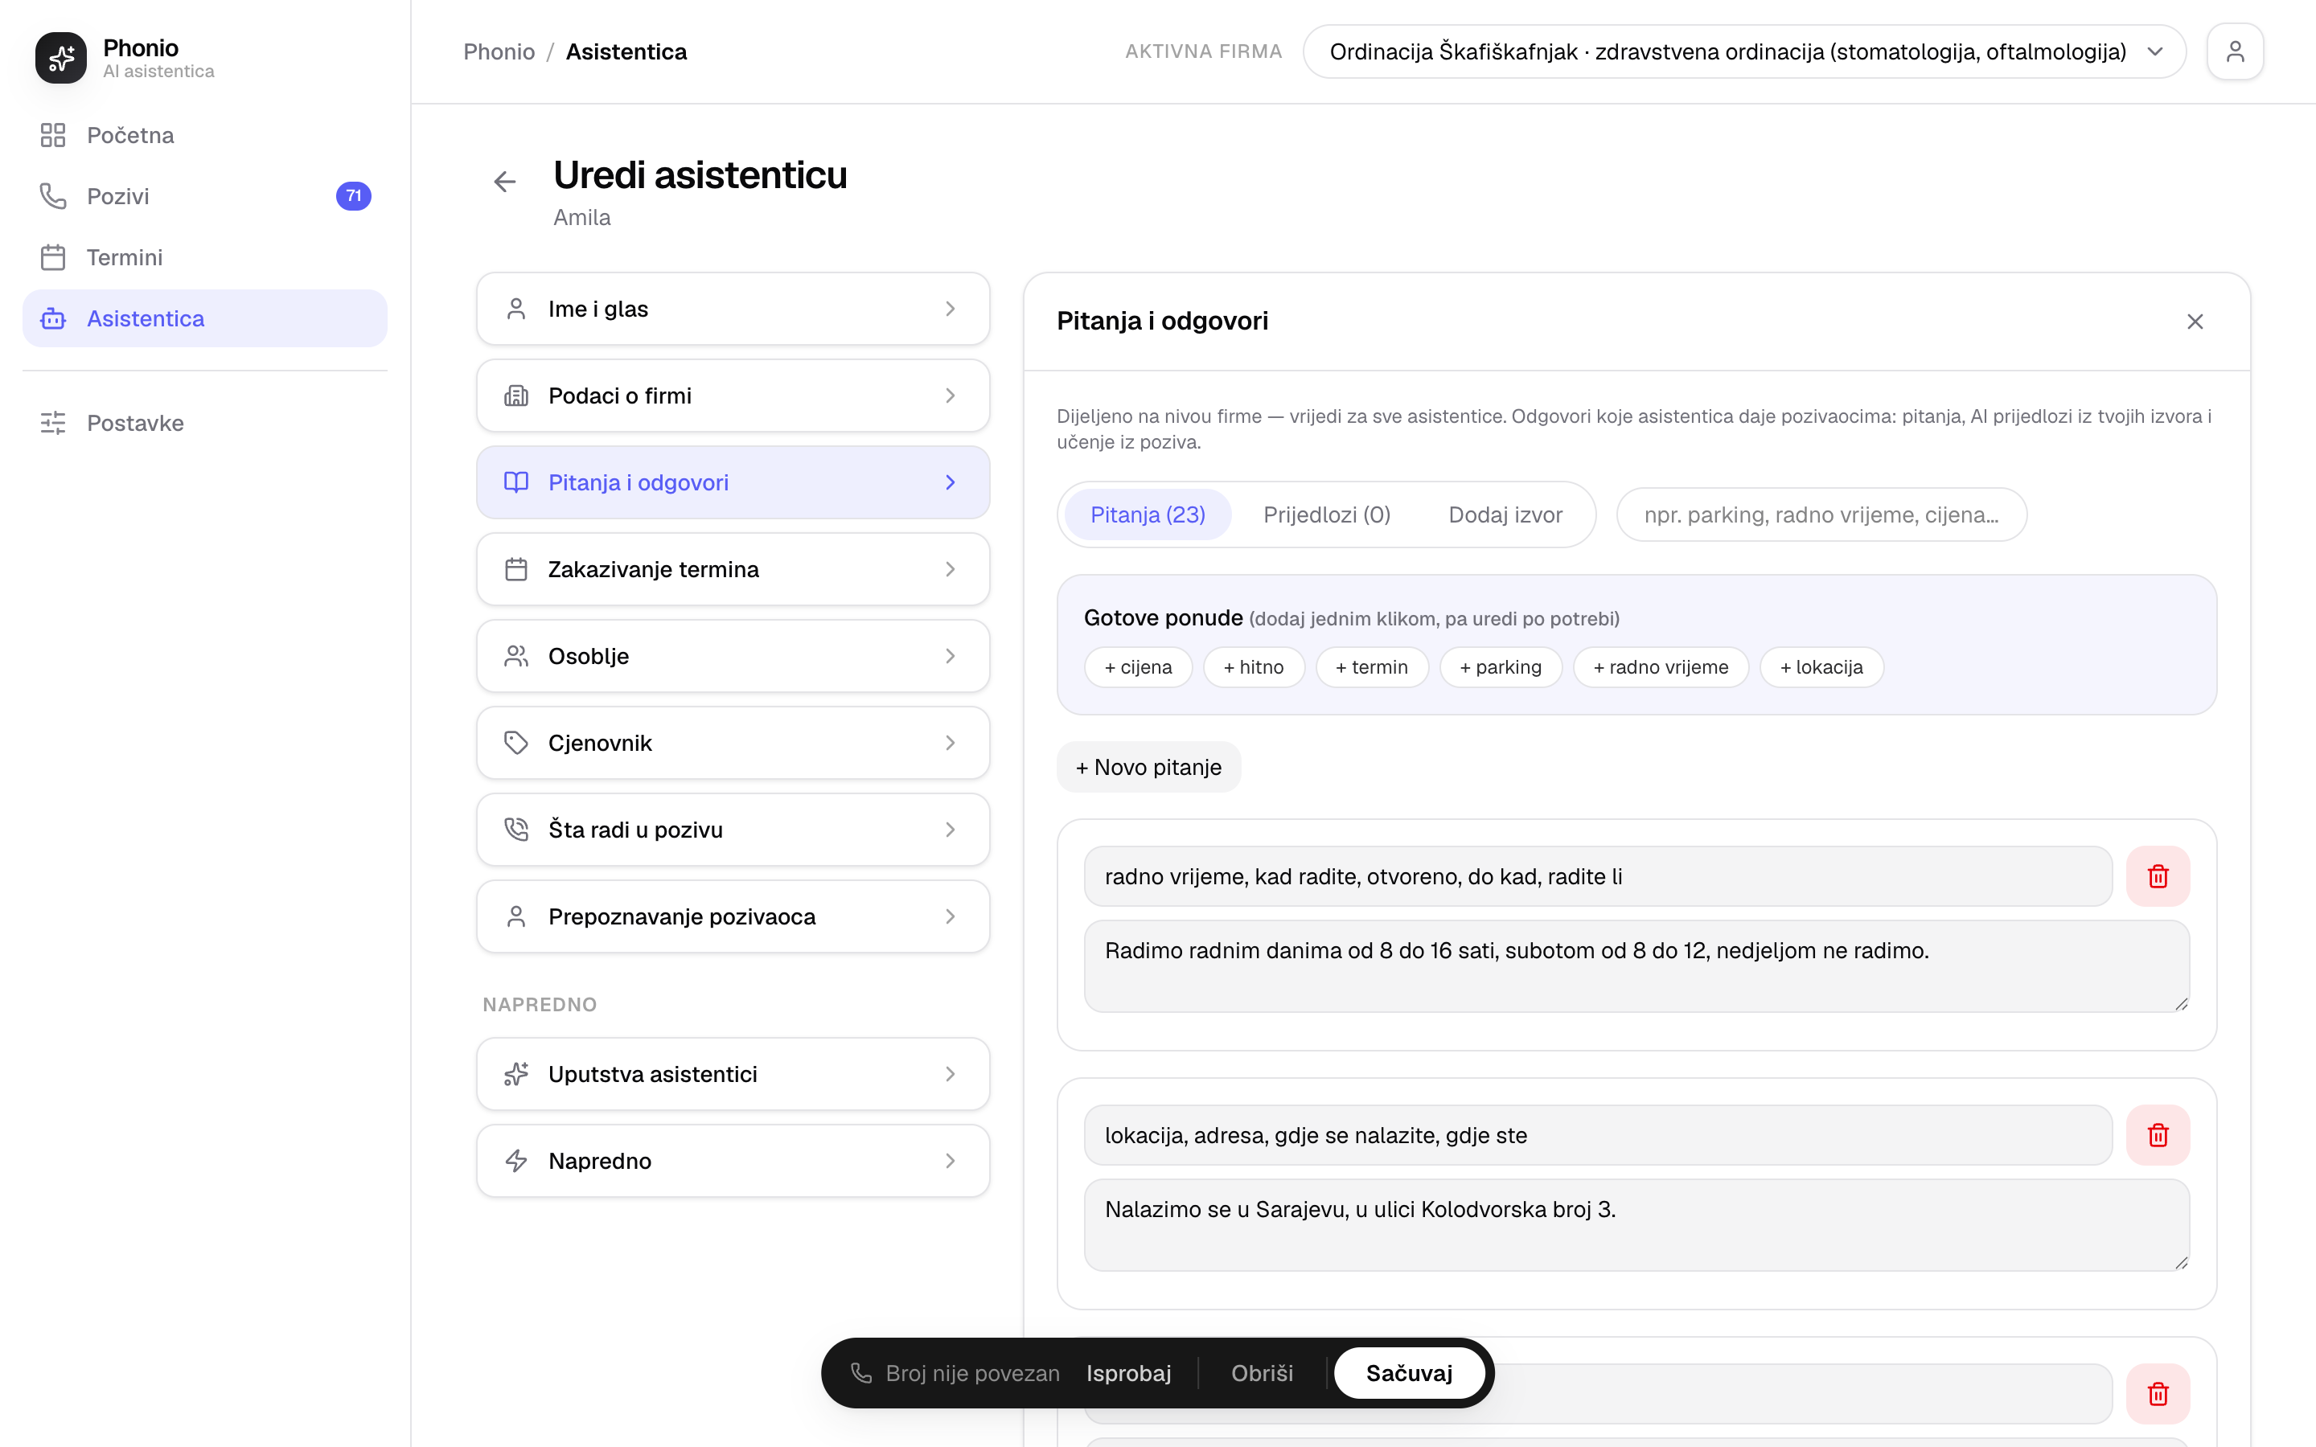Expand Napredno section chevron
Image resolution: width=2316 pixels, height=1447 pixels.
(951, 1161)
